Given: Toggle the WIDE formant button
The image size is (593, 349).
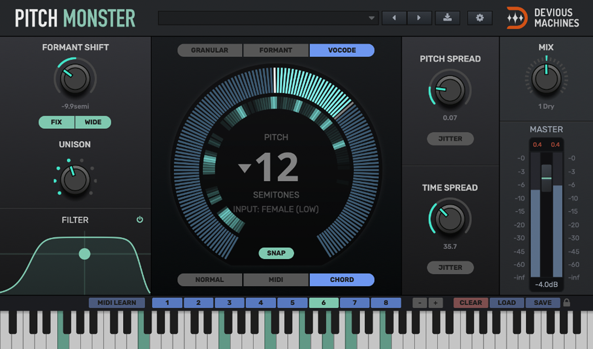Looking at the screenshot, I should [x=93, y=122].
